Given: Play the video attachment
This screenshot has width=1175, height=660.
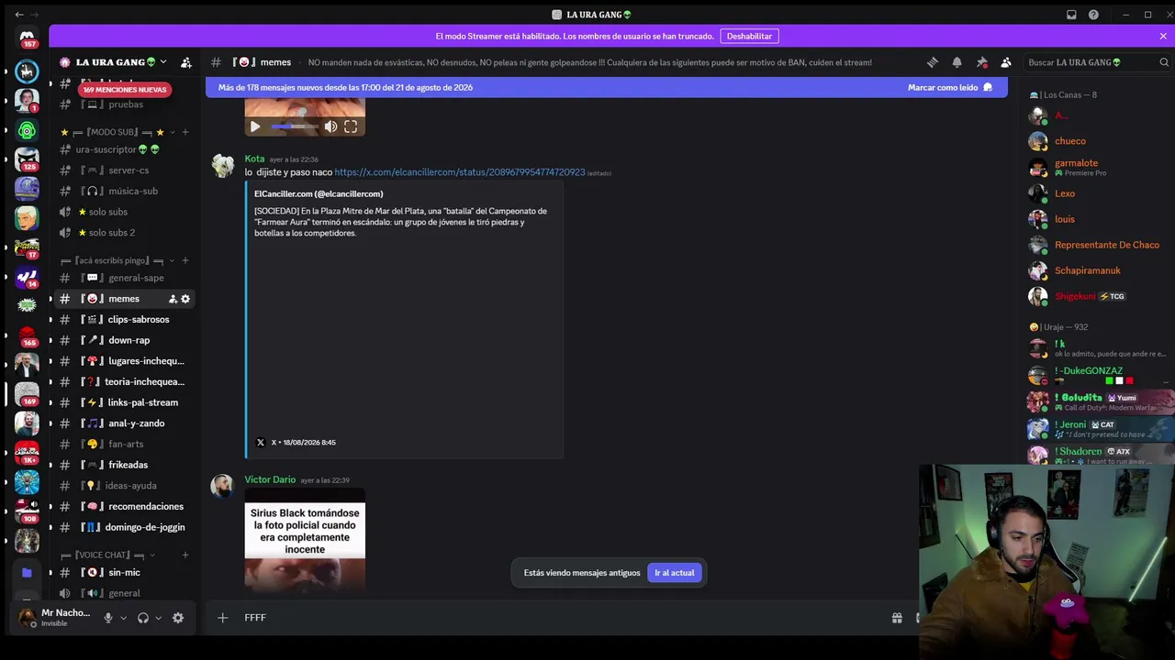Looking at the screenshot, I should pyautogui.click(x=255, y=126).
